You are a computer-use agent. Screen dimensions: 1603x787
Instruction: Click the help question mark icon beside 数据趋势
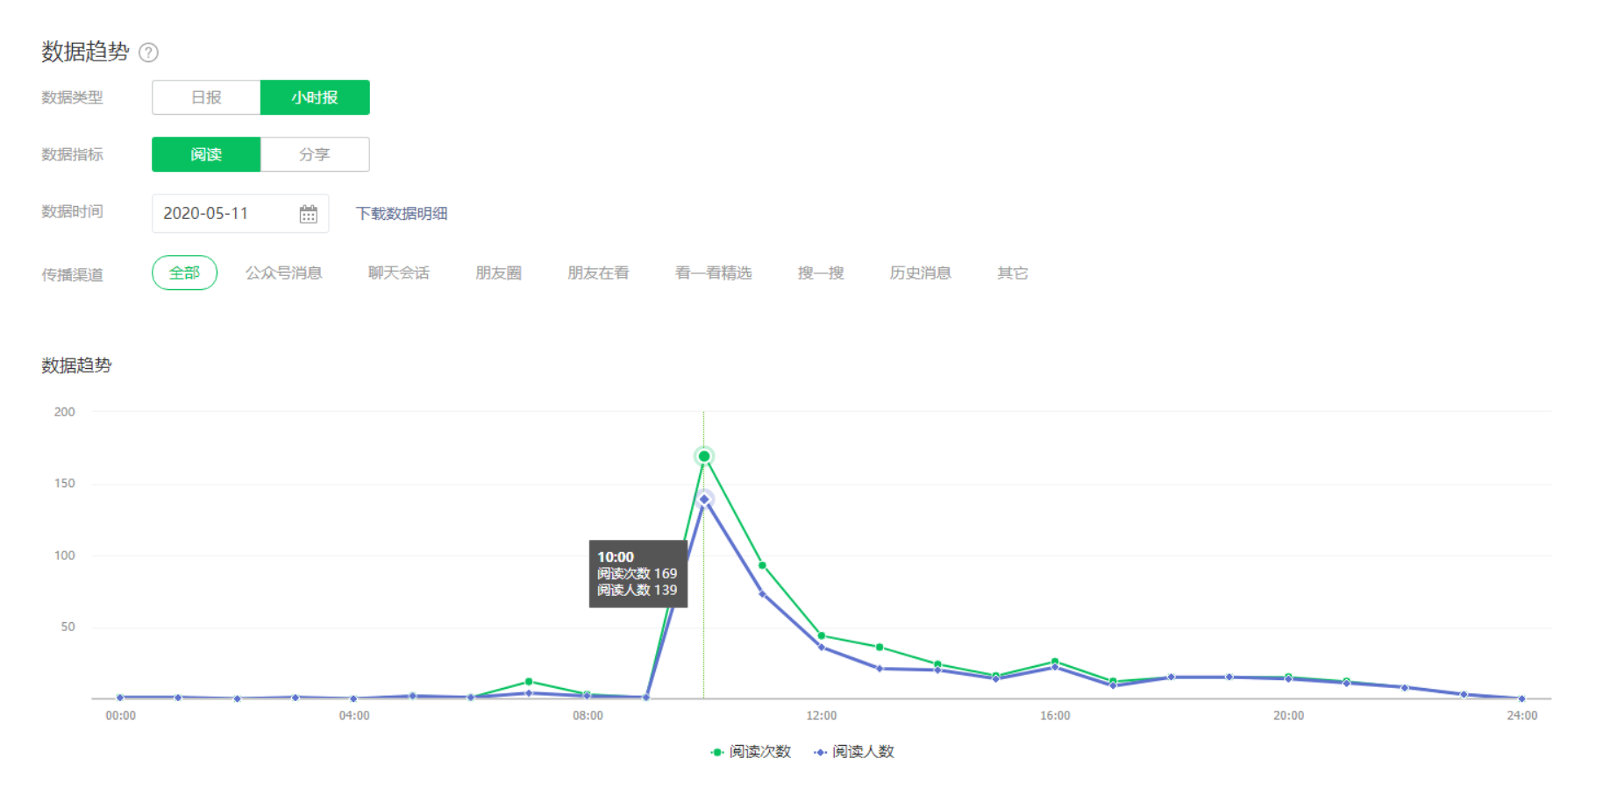(149, 53)
